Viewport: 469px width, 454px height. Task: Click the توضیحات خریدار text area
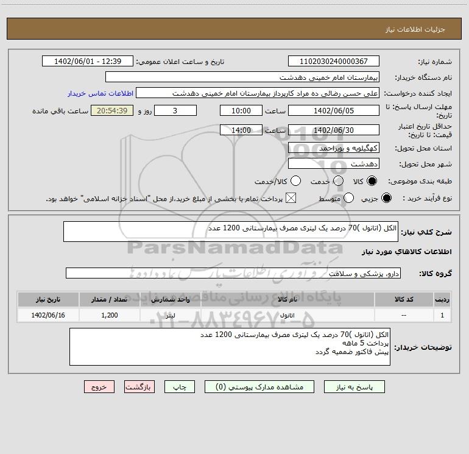click(230, 347)
